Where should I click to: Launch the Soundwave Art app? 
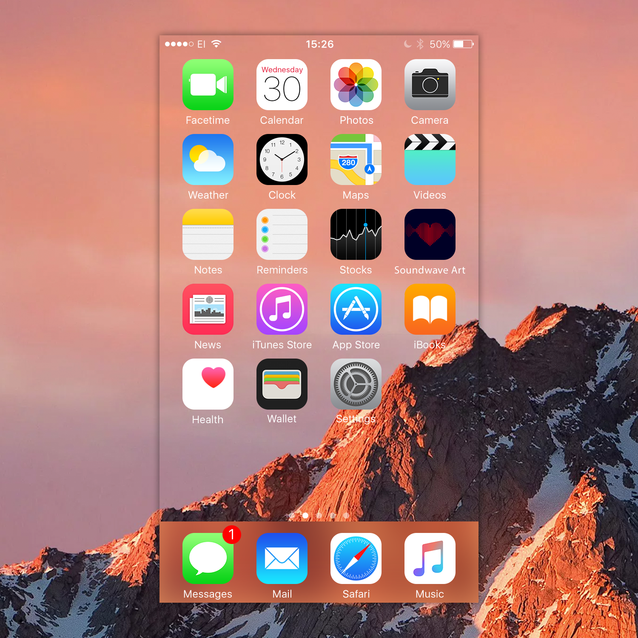(430, 234)
